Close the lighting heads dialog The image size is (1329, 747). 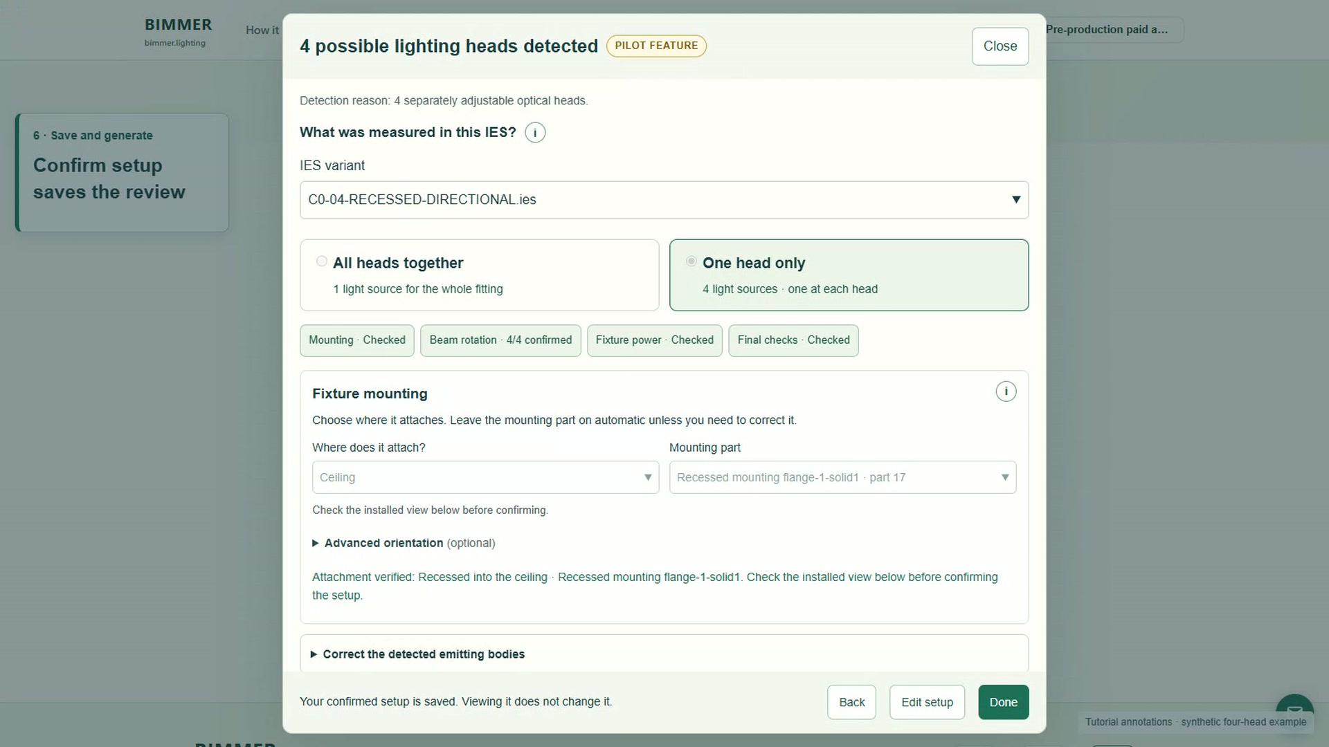tap(1000, 46)
